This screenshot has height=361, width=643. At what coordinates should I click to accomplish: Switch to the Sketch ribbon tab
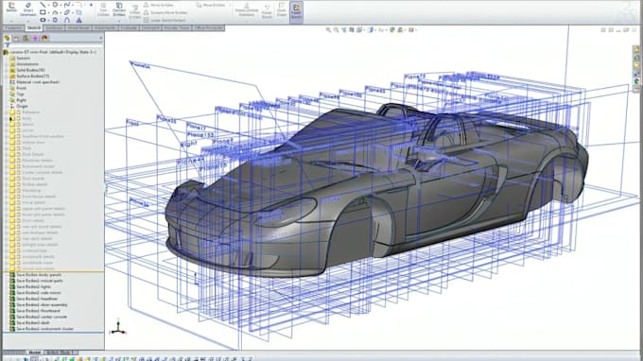34,27
